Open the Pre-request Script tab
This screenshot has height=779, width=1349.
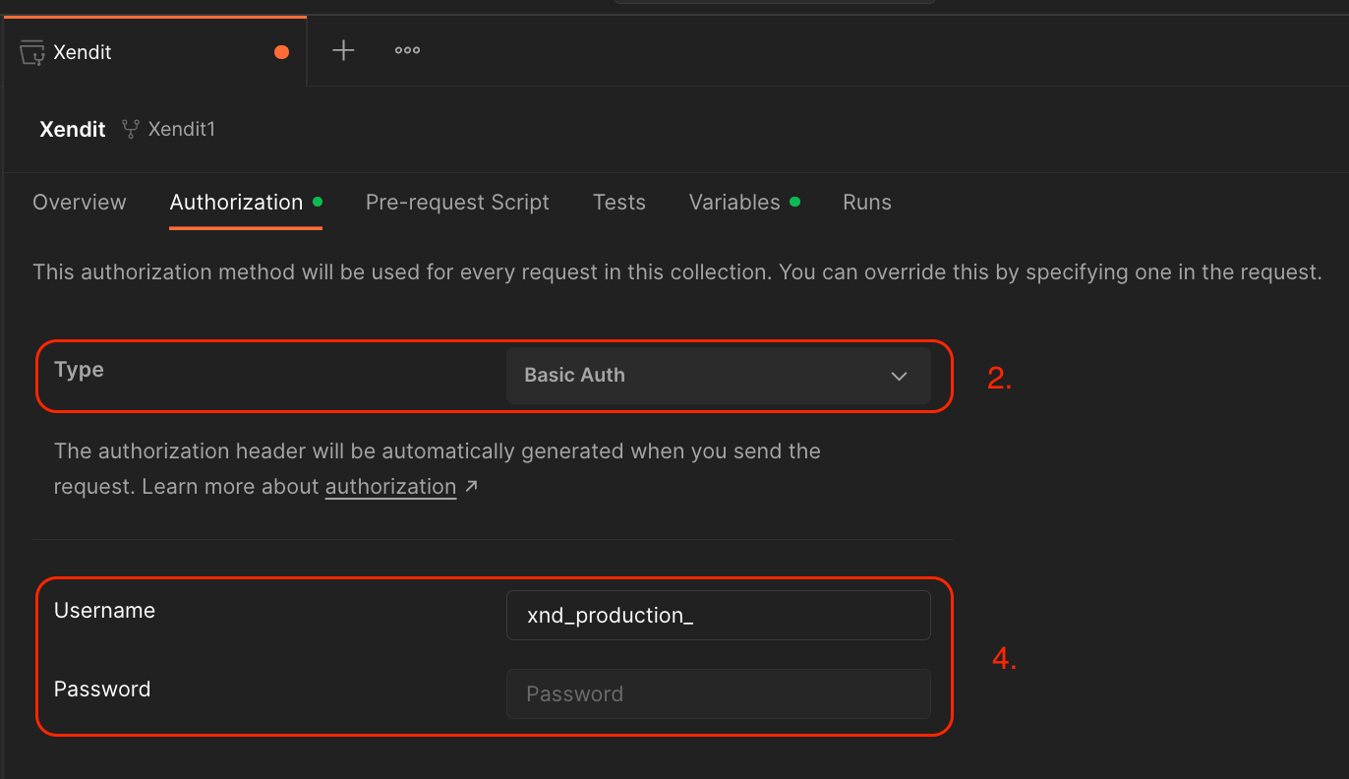pyautogui.click(x=457, y=203)
